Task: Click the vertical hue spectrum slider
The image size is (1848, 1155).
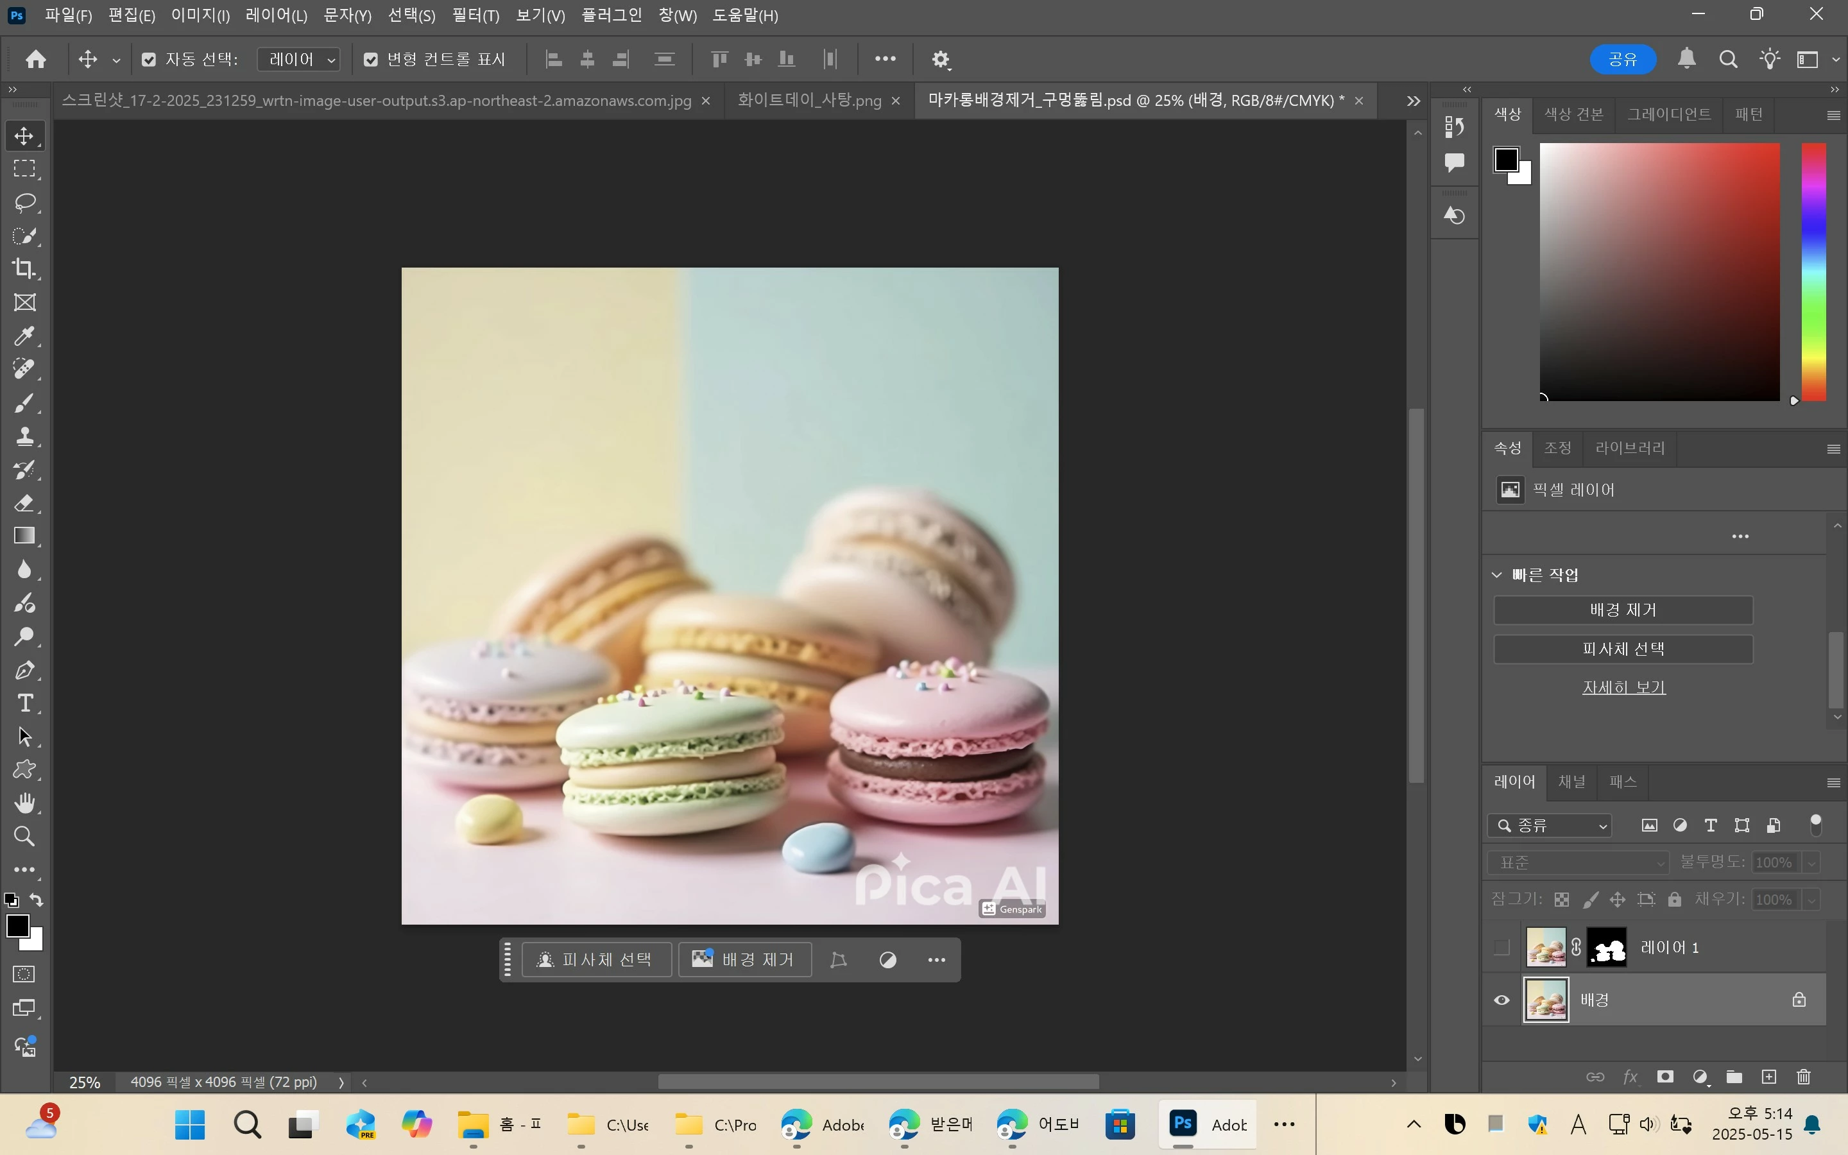Action: [1813, 271]
